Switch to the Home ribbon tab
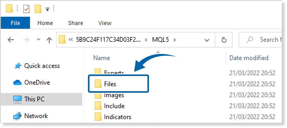The width and height of the screenshot is (287, 128). point(45,23)
